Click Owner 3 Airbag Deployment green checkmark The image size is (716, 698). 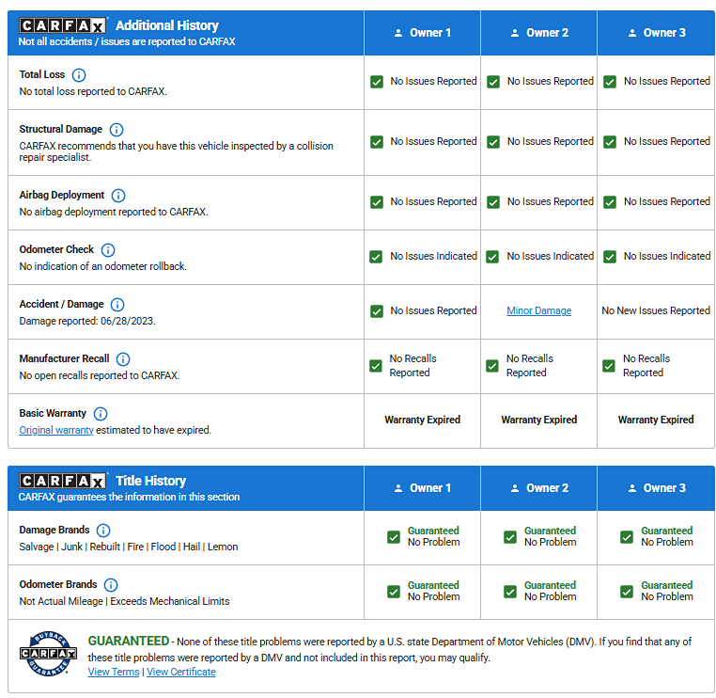[610, 202]
